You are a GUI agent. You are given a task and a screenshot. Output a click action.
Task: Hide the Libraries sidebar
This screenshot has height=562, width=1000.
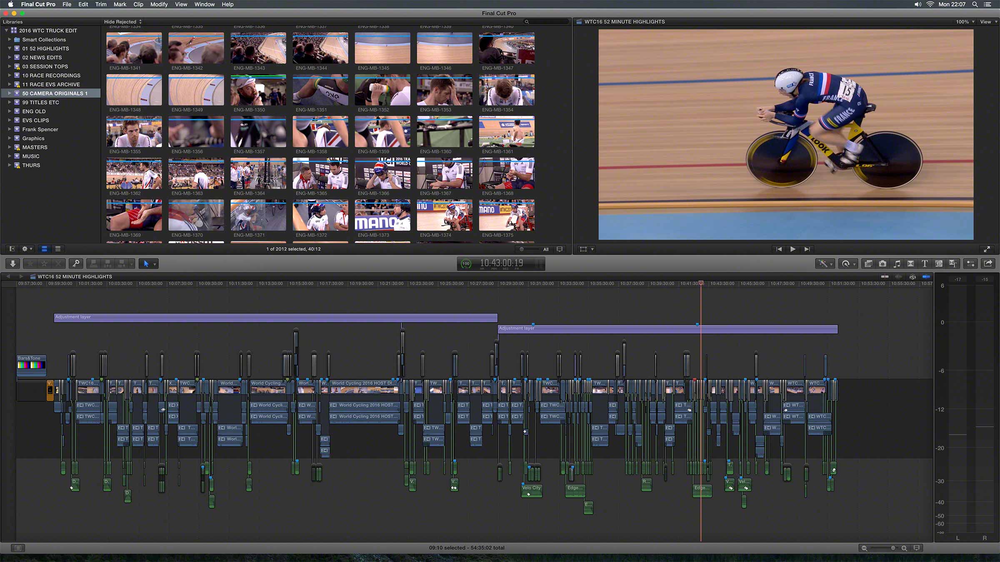click(x=12, y=249)
